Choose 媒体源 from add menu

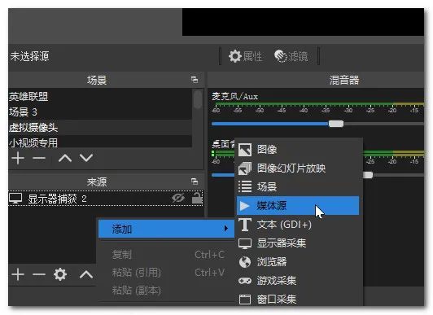coord(298,206)
